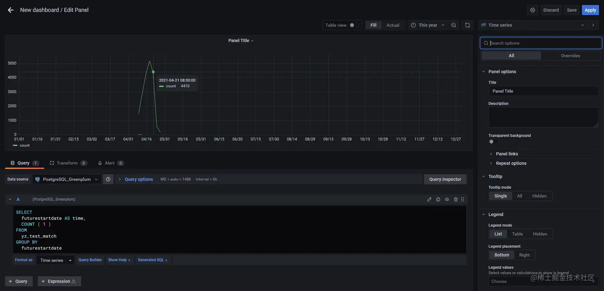The height and width of the screenshot is (291, 604).
Task: Set tooltip mode to All
Action: pos(519,196)
